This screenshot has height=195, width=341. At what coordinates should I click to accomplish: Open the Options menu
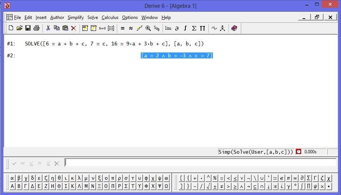pos(130,17)
